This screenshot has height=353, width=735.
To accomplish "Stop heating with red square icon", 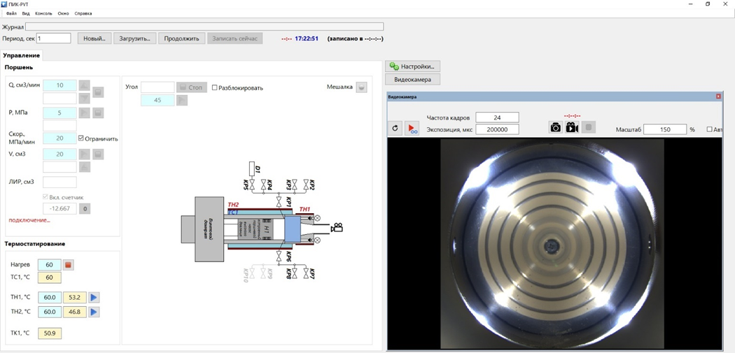I will point(69,265).
